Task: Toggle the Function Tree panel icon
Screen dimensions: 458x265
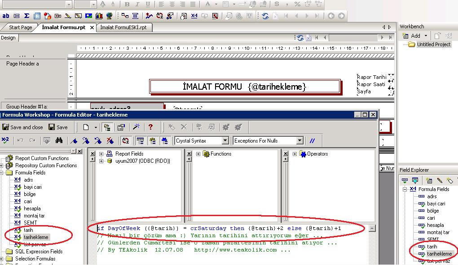Action: pos(153,140)
